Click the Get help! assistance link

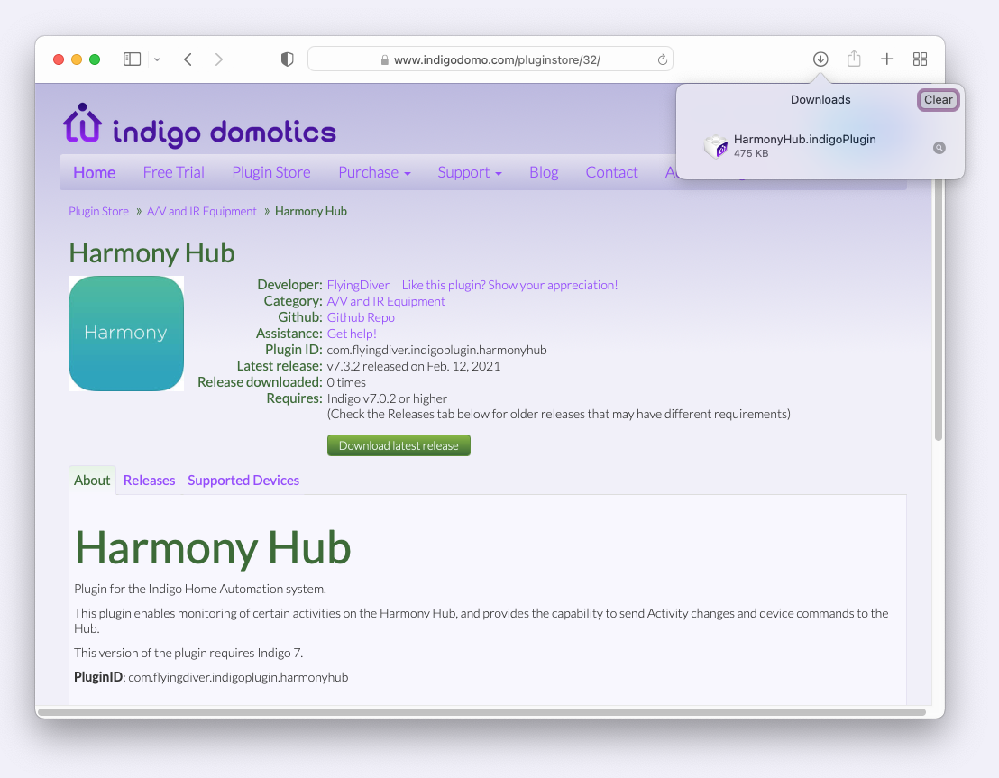point(352,334)
